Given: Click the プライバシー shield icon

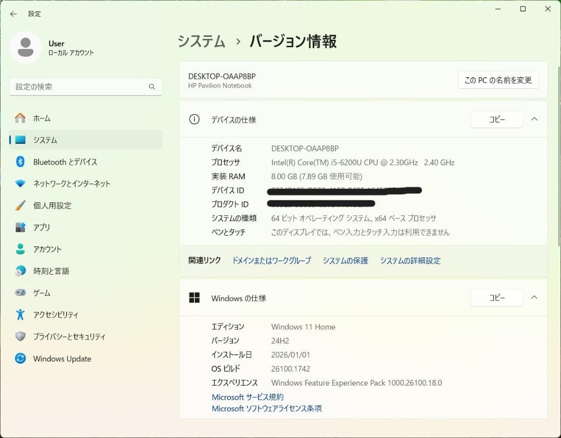Looking at the screenshot, I should [20, 336].
